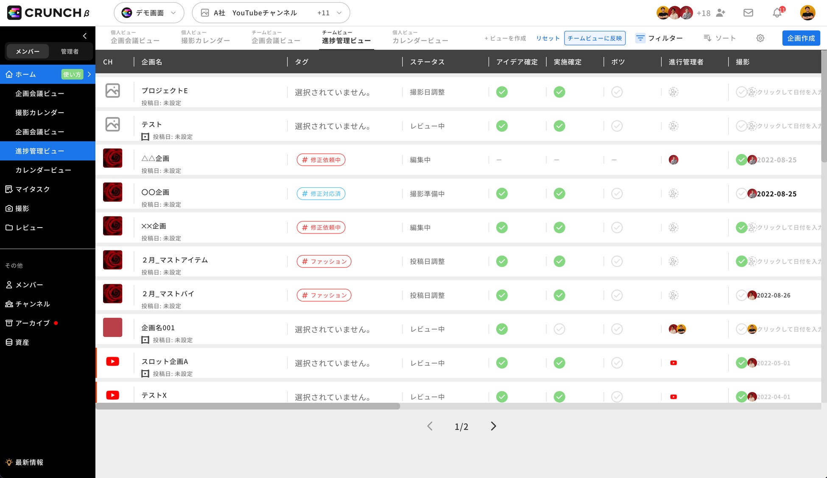Click the horizontal scrollbar under the table
Viewport: 827px width, 478px height.
click(x=248, y=406)
